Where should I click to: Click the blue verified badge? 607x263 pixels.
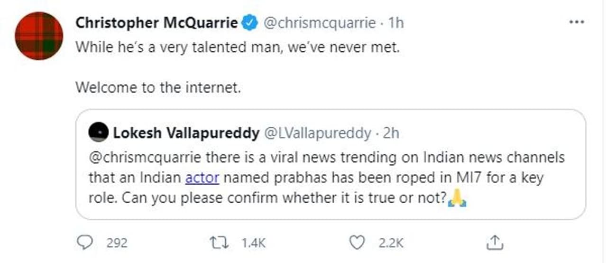tap(250, 23)
